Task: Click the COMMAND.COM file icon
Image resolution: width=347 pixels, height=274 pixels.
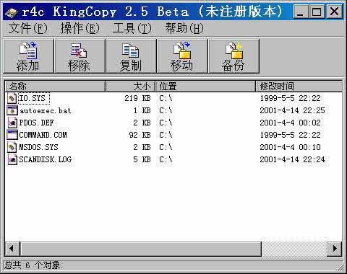Action: (x=12, y=135)
